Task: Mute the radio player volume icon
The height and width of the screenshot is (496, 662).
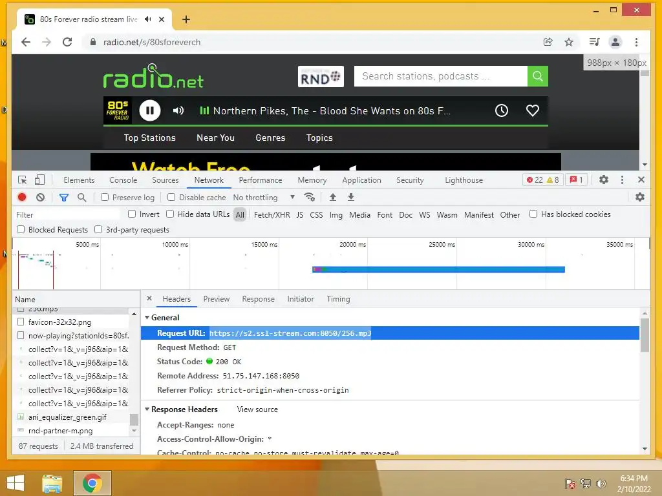Action: click(178, 110)
